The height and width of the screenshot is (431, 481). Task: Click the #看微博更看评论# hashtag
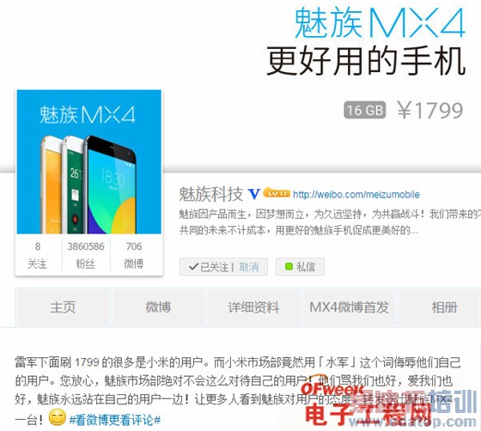115,420
